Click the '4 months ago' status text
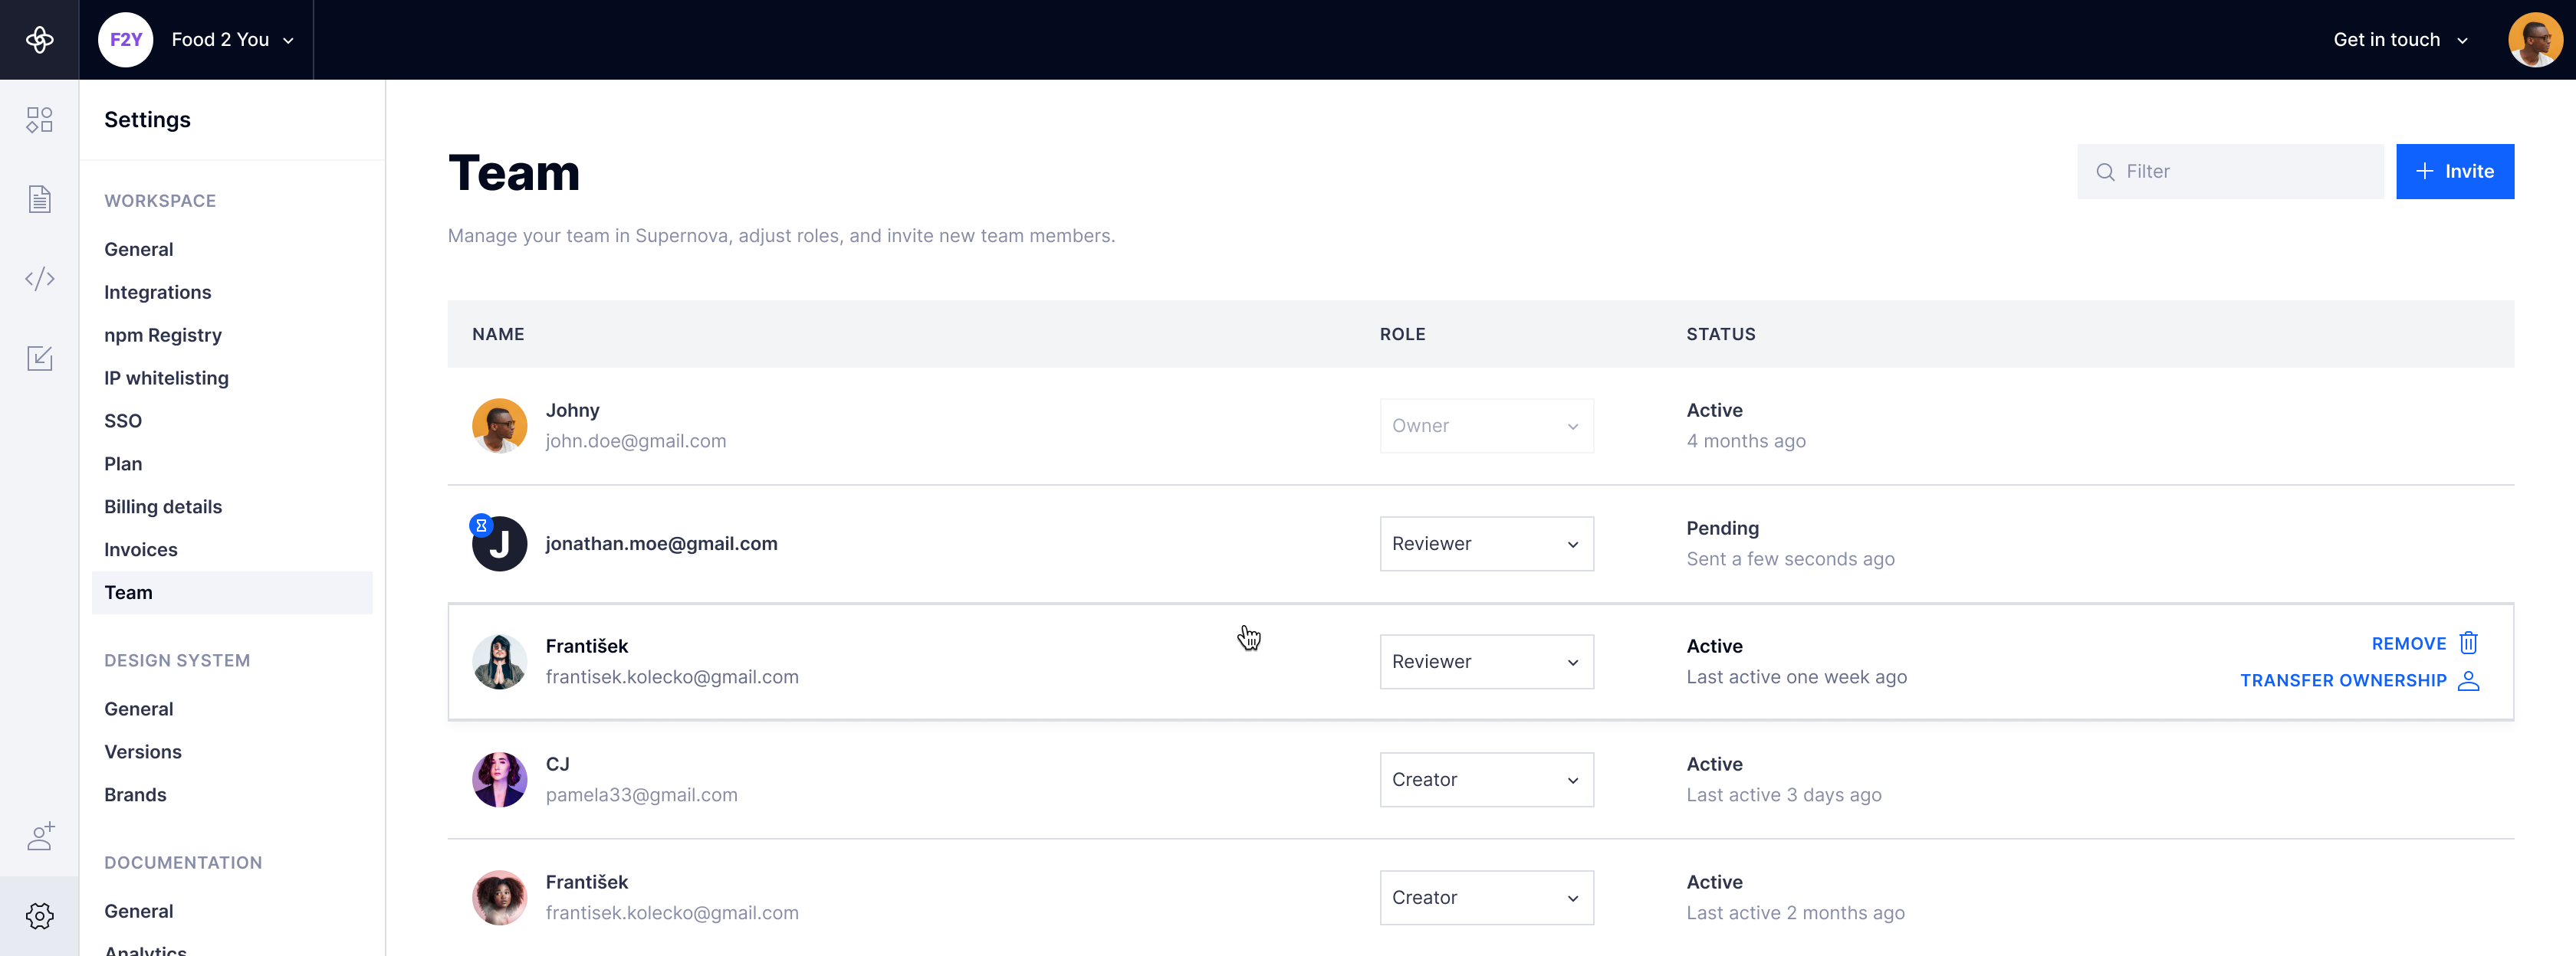The width and height of the screenshot is (2576, 956). (1745, 441)
